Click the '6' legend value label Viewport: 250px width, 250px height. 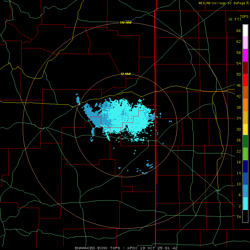[x=239, y=195]
